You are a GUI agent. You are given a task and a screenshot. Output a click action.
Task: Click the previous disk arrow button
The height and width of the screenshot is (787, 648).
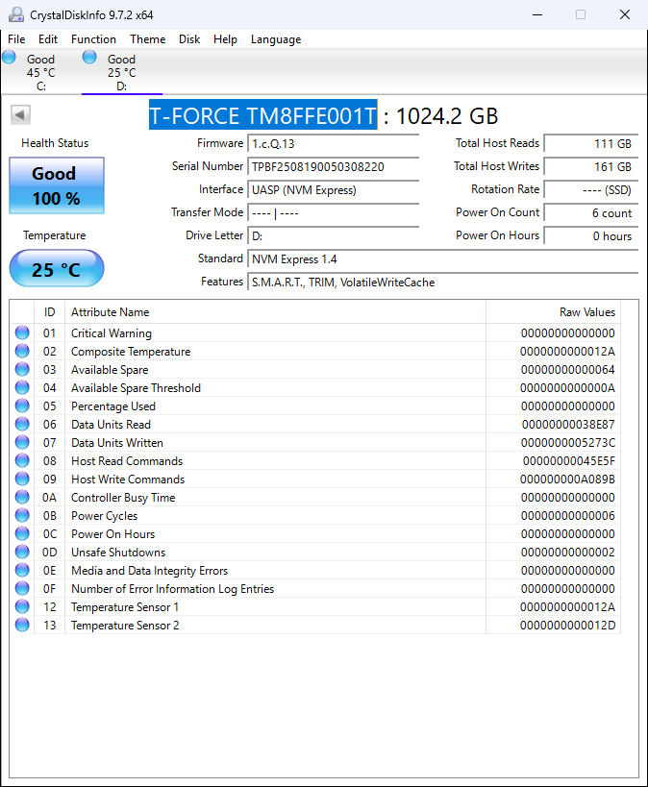point(20,115)
